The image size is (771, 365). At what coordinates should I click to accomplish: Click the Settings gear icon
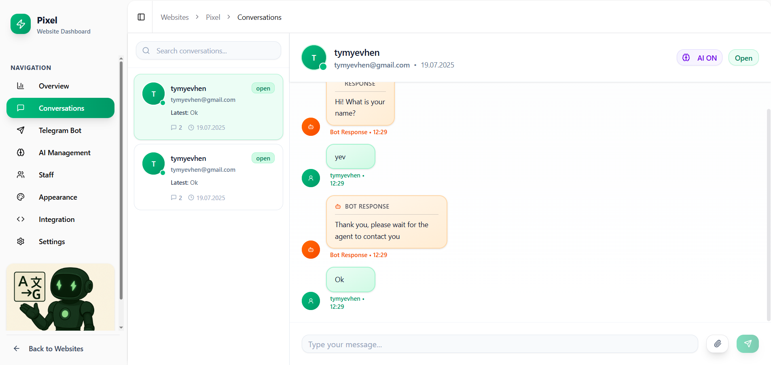(21, 241)
